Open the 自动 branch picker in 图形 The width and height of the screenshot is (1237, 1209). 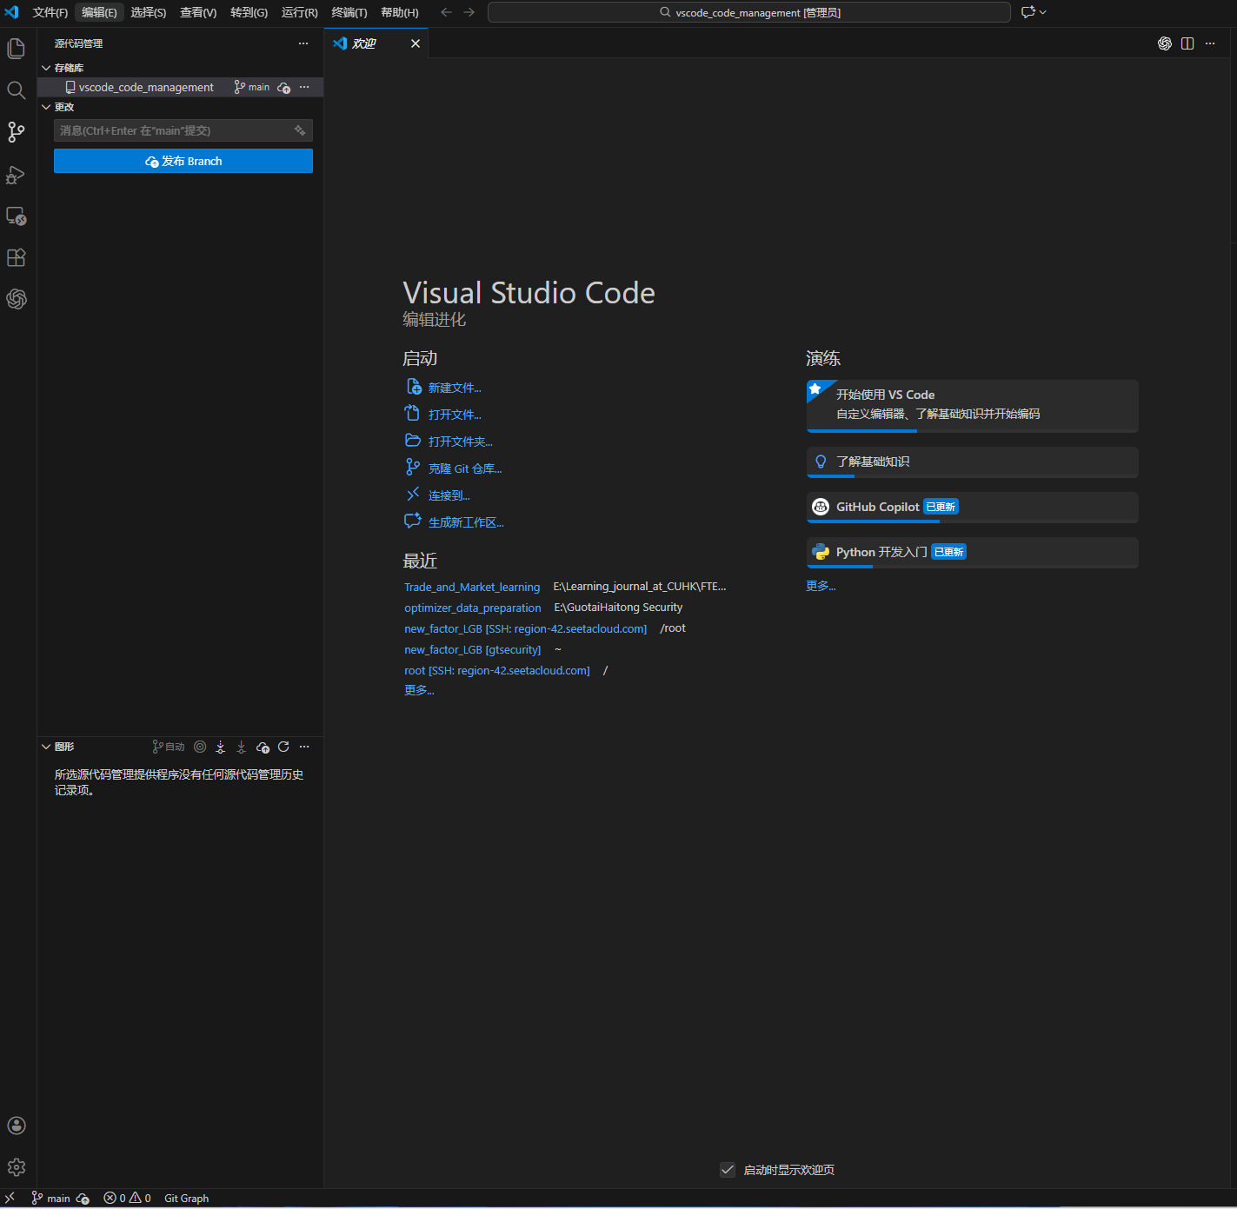[x=169, y=747]
